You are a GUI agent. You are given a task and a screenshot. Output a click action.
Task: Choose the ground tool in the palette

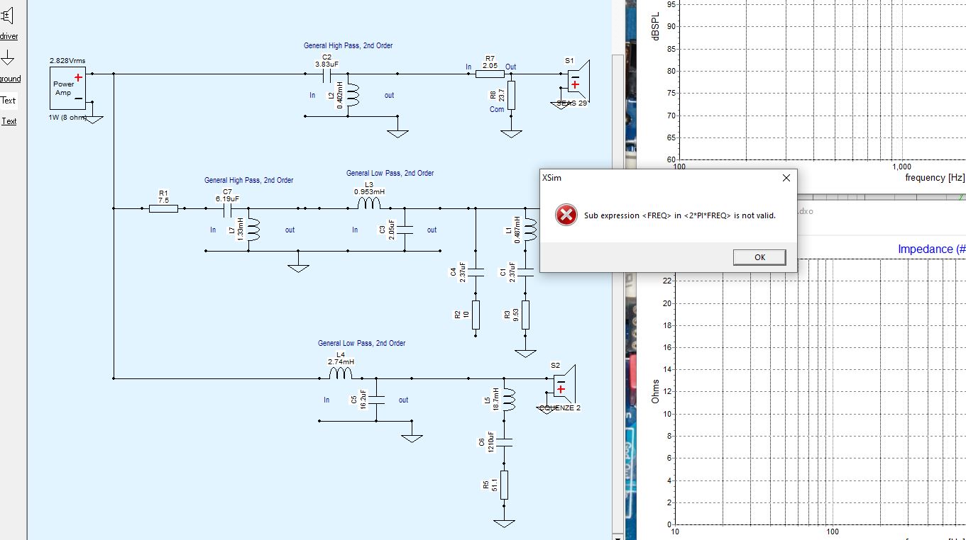pyautogui.click(x=9, y=67)
